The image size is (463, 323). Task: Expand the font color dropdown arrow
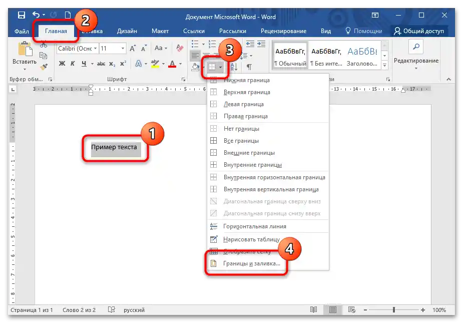click(180, 64)
